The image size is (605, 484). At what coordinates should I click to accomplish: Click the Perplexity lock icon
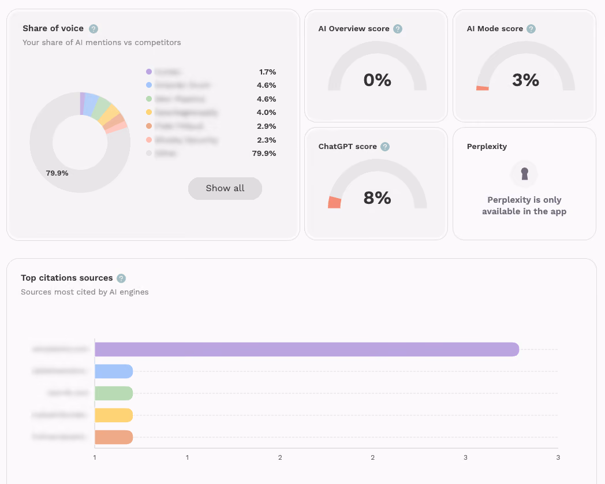tap(524, 174)
